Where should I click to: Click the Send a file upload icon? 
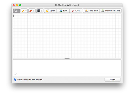pyautogui.click(x=86, y=11)
